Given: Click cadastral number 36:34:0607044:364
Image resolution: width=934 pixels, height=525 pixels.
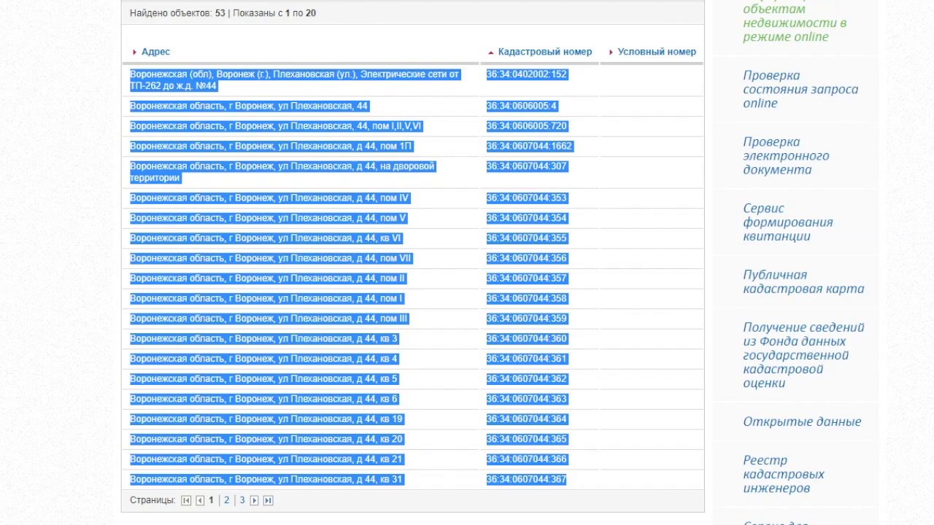Looking at the screenshot, I should [526, 419].
